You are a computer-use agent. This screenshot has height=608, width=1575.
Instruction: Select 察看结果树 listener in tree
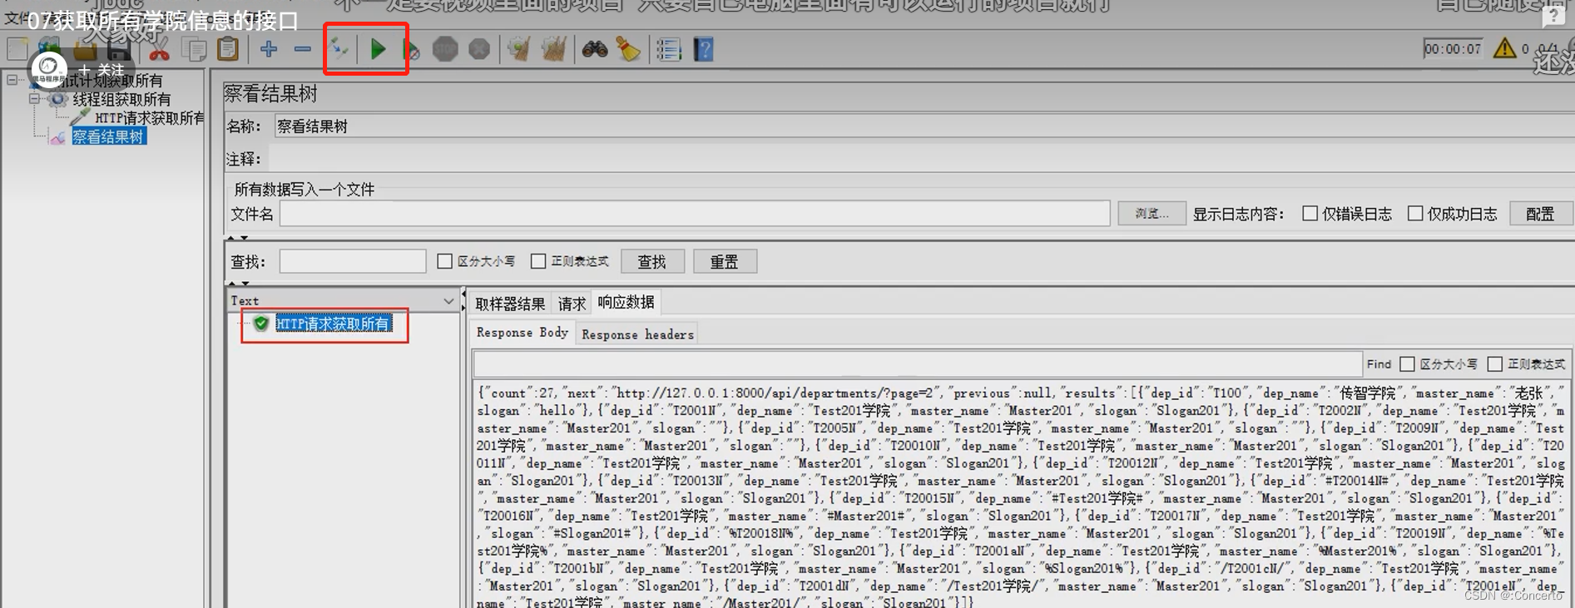108,136
